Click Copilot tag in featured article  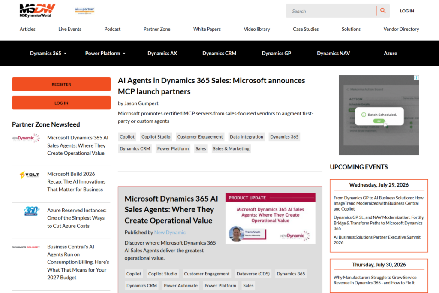[x=134, y=274]
